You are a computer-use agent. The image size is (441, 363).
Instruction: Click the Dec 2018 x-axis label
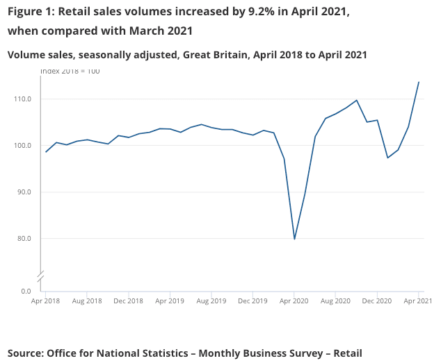click(129, 301)
